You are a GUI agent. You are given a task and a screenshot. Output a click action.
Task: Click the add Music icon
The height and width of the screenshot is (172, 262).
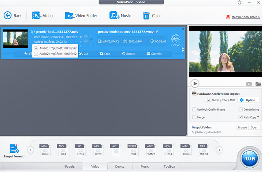pyautogui.click(x=115, y=15)
